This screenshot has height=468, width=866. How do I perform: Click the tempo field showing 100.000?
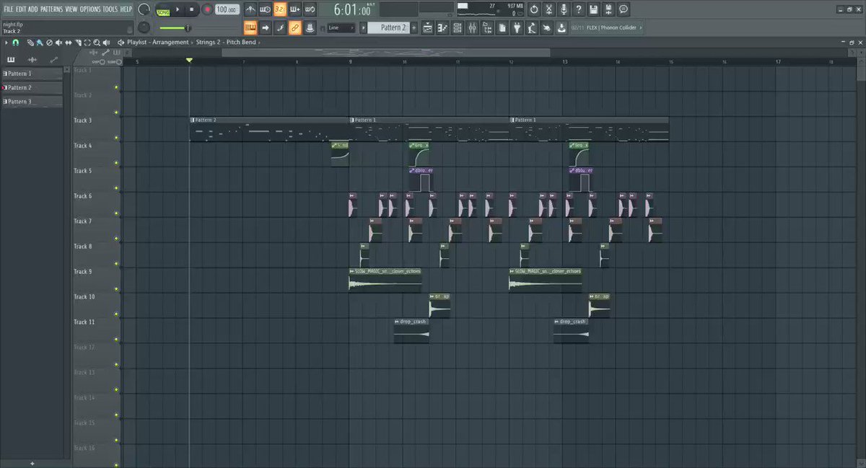tap(227, 9)
